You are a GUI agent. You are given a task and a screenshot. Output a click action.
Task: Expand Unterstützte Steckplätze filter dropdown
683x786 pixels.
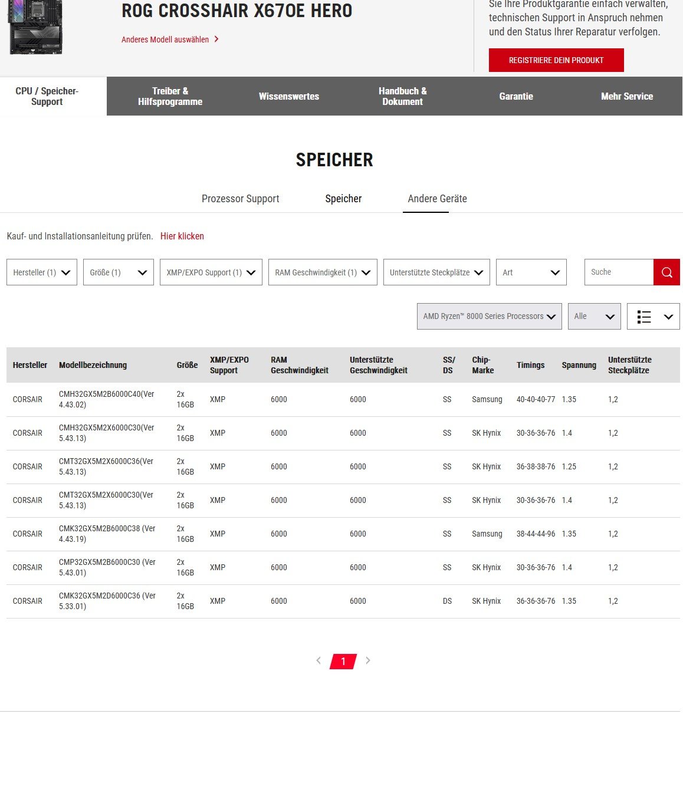tap(436, 272)
